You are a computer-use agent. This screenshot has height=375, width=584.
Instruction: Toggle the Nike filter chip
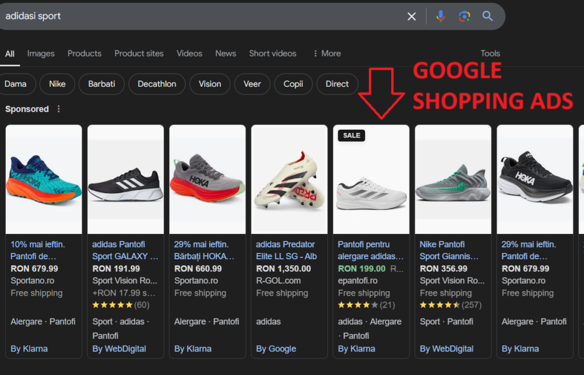pos(57,84)
